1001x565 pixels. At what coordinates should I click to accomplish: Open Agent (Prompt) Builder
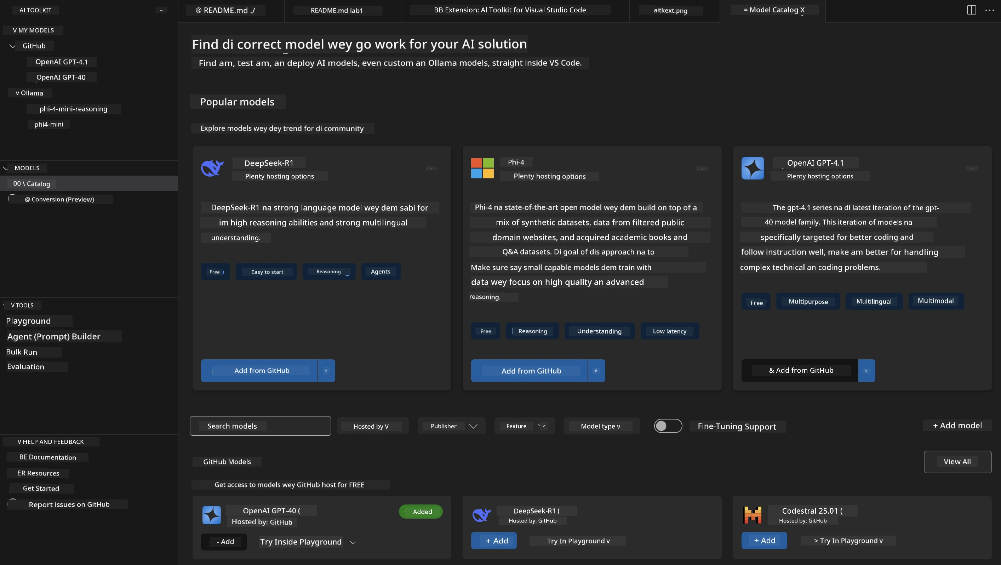pyautogui.click(x=54, y=337)
